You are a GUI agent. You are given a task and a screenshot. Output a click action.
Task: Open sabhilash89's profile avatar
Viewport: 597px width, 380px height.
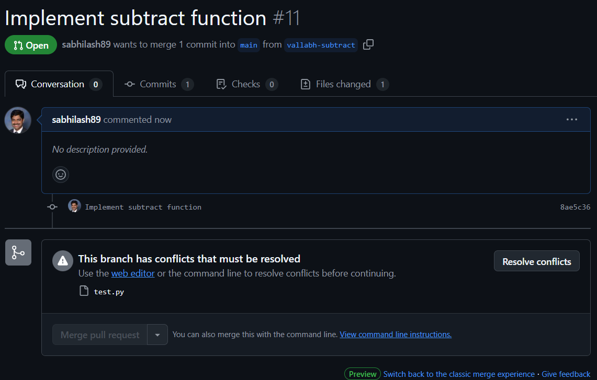17,120
